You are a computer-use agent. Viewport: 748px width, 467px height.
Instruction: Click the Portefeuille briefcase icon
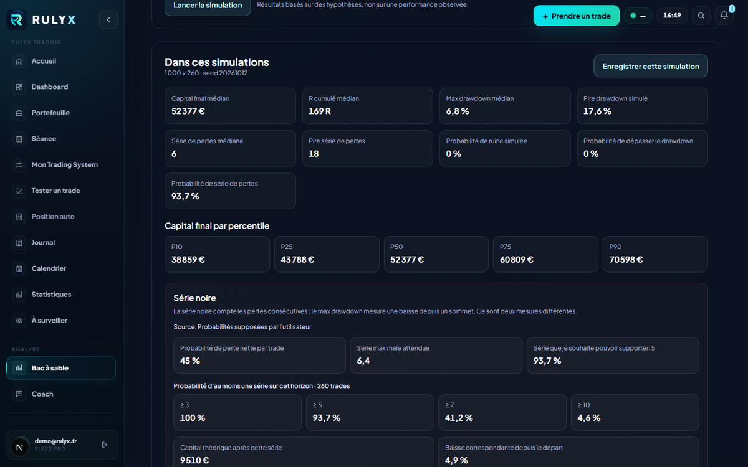click(19, 113)
